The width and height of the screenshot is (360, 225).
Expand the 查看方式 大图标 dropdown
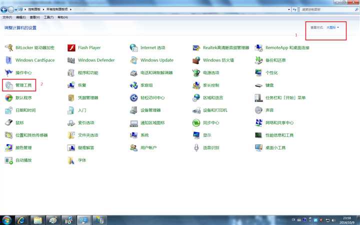point(332,27)
